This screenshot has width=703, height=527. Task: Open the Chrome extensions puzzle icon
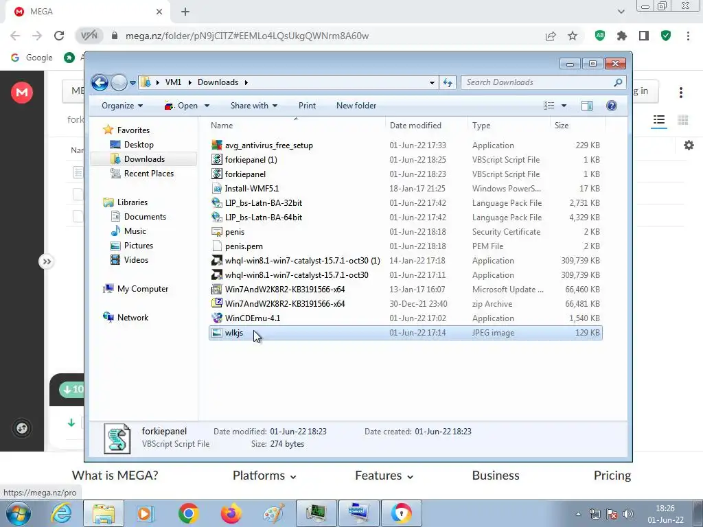click(x=622, y=36)
